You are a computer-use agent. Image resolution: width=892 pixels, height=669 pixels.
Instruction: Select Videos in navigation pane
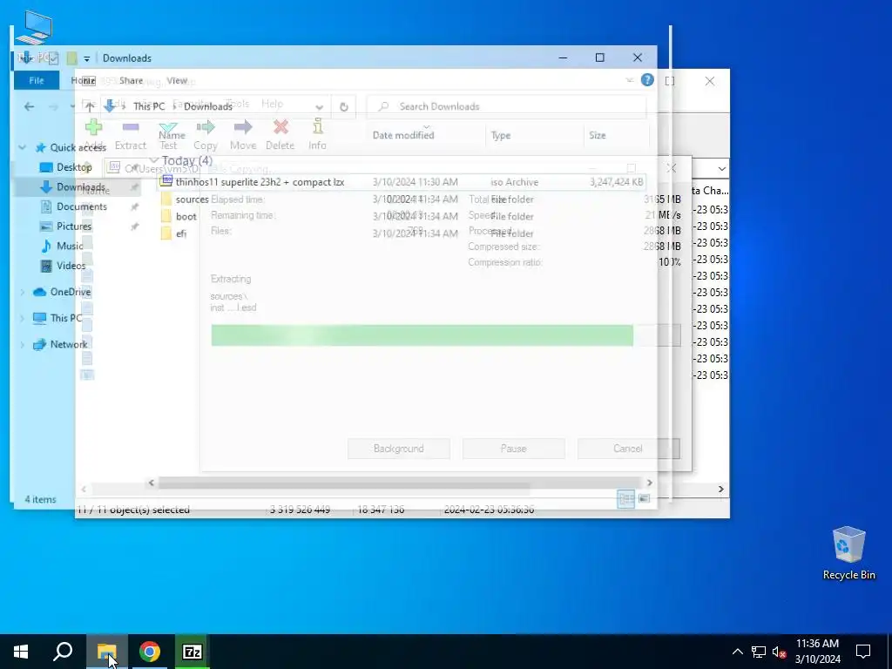click(71, 265)
